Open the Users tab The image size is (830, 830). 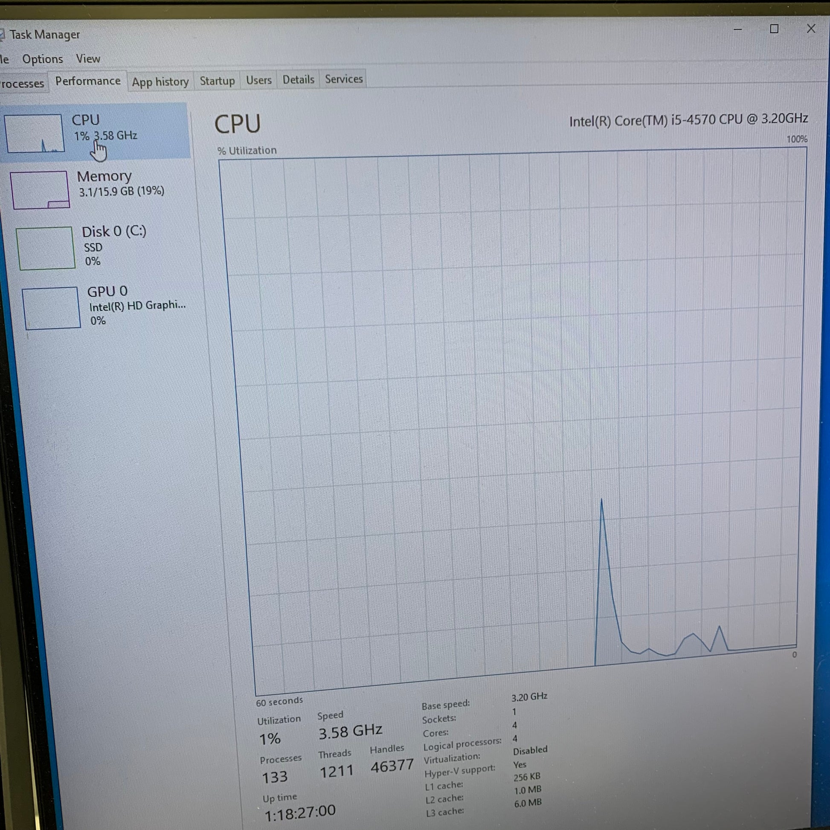pos(258,80)
